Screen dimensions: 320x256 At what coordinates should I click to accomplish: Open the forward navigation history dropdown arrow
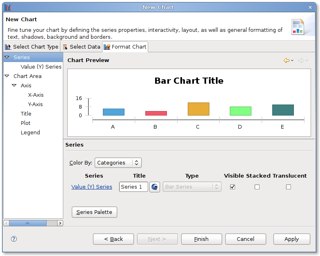pos(307,60)
